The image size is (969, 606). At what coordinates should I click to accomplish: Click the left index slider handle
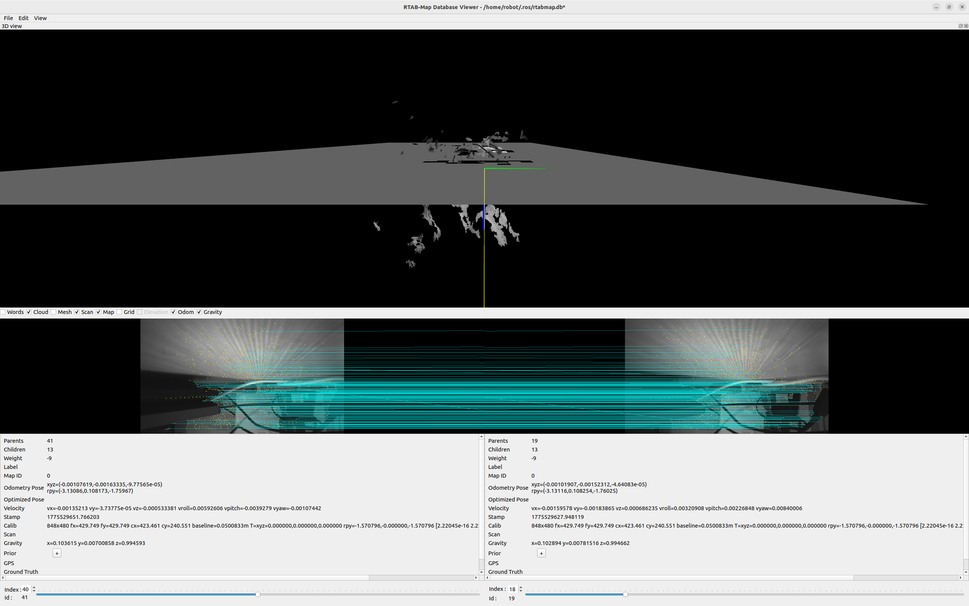(x=258, y=594)
